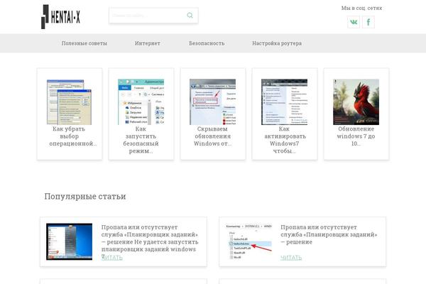The height and width of the screenshot is (284, 426).
Task: Open the VK social network icon
Action: tap(354, 22)
